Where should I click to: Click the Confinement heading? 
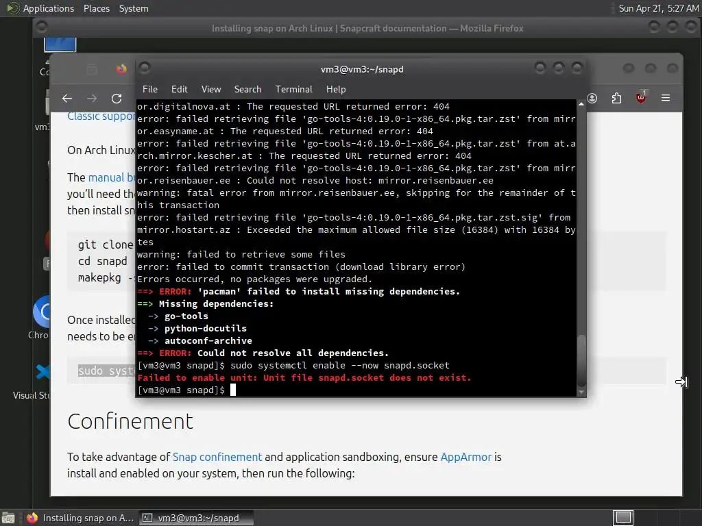pyautogui.click(x=130, y=421)
